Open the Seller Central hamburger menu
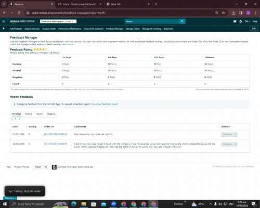 pyautogui.click(x=4, y=21)
